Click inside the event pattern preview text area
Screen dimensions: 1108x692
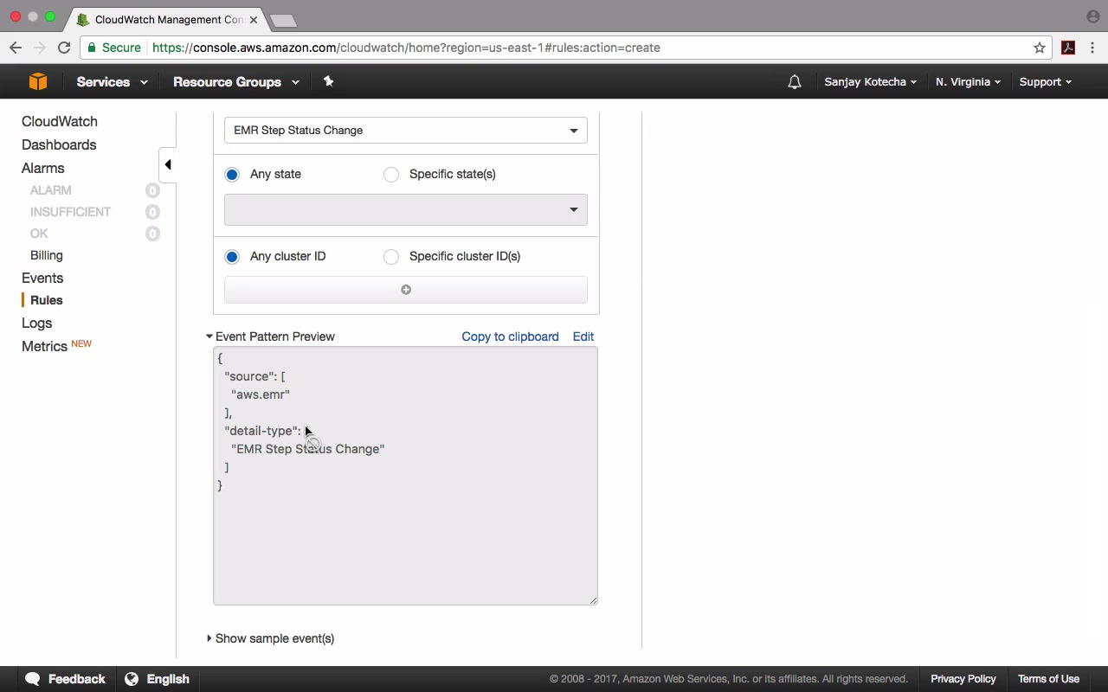click(x=406, y=476)
